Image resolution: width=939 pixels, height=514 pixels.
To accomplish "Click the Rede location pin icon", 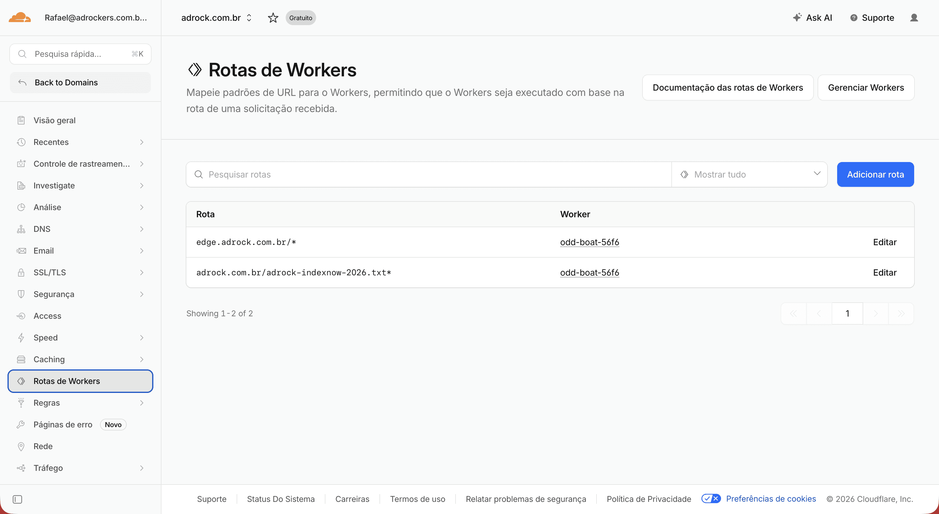I will [21, 446].
